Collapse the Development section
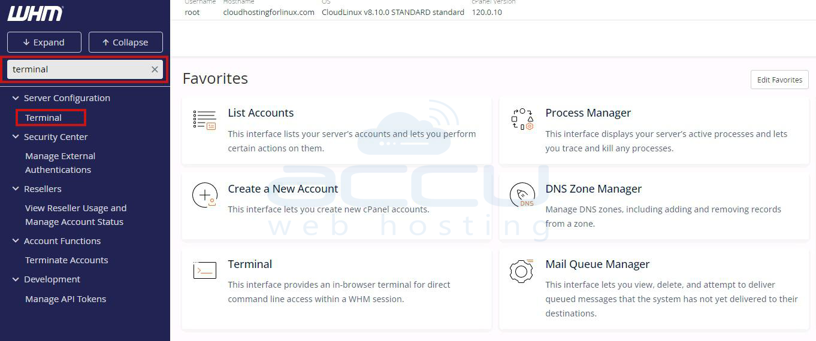816x341 pixels. point(16,279)
